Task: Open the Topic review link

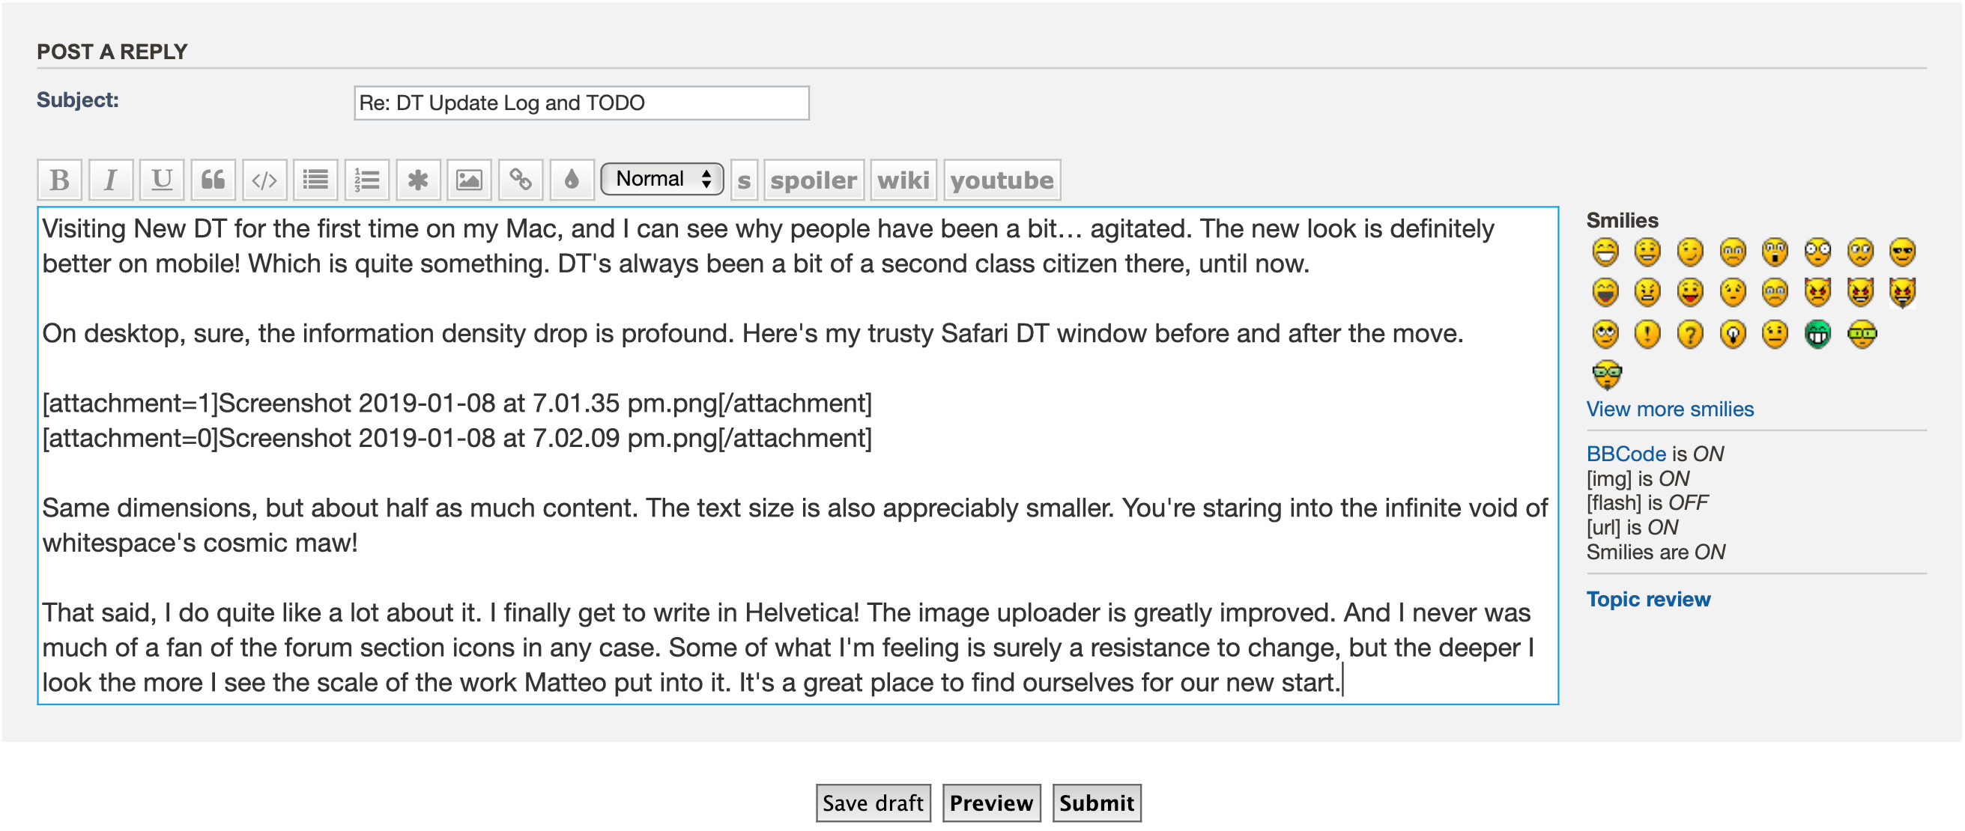Action: (x=1647, y=599)
